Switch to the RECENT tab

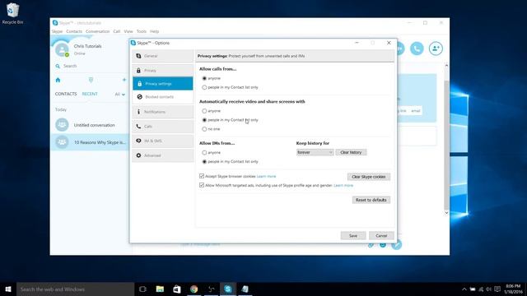tap(90, 94)
